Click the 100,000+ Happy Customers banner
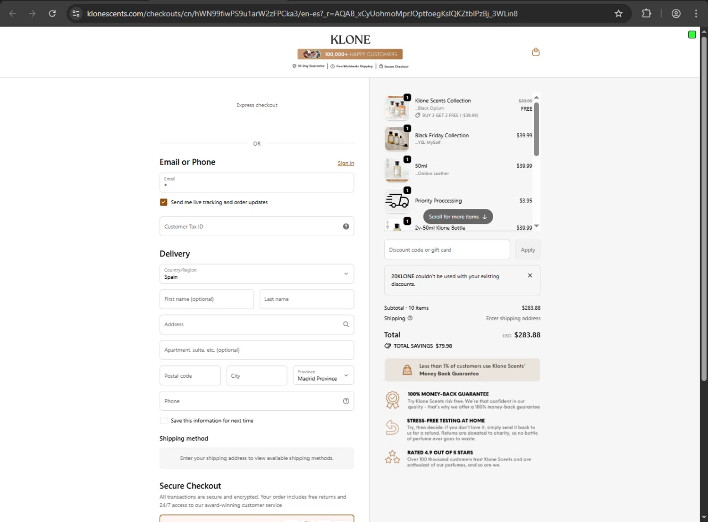The height and width of the screenshot is (522, 708). [x=350, y=54]
